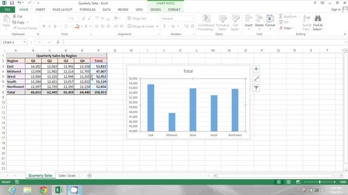This screenshot has width=348, height=195.
Task: Switch to Normal view in status bar
Action: pos(278,182)
